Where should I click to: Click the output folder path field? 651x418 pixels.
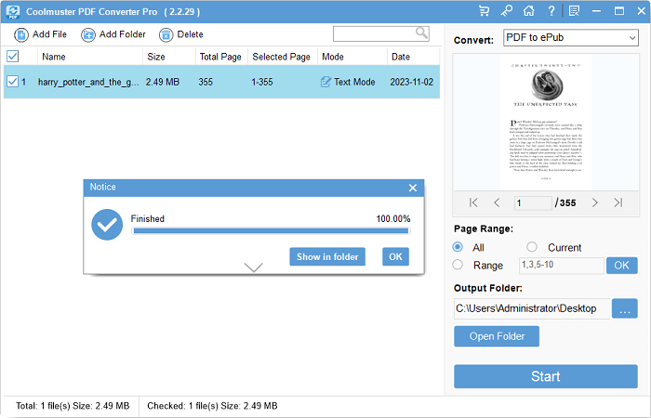pos(531,308)
